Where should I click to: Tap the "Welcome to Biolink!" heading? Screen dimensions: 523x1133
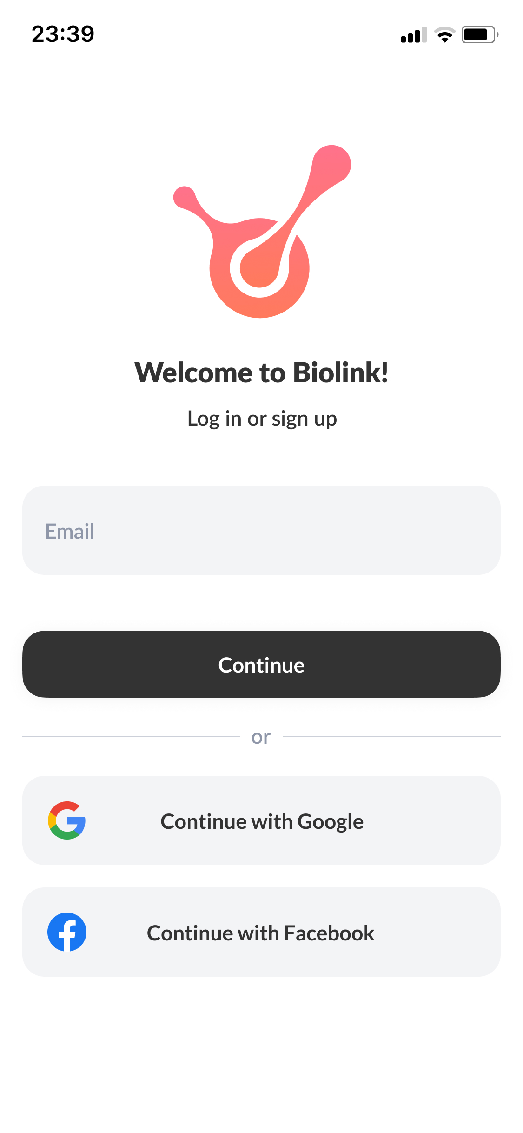(261, 373)
